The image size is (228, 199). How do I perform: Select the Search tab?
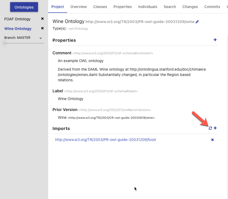click(x=170, y=7)
